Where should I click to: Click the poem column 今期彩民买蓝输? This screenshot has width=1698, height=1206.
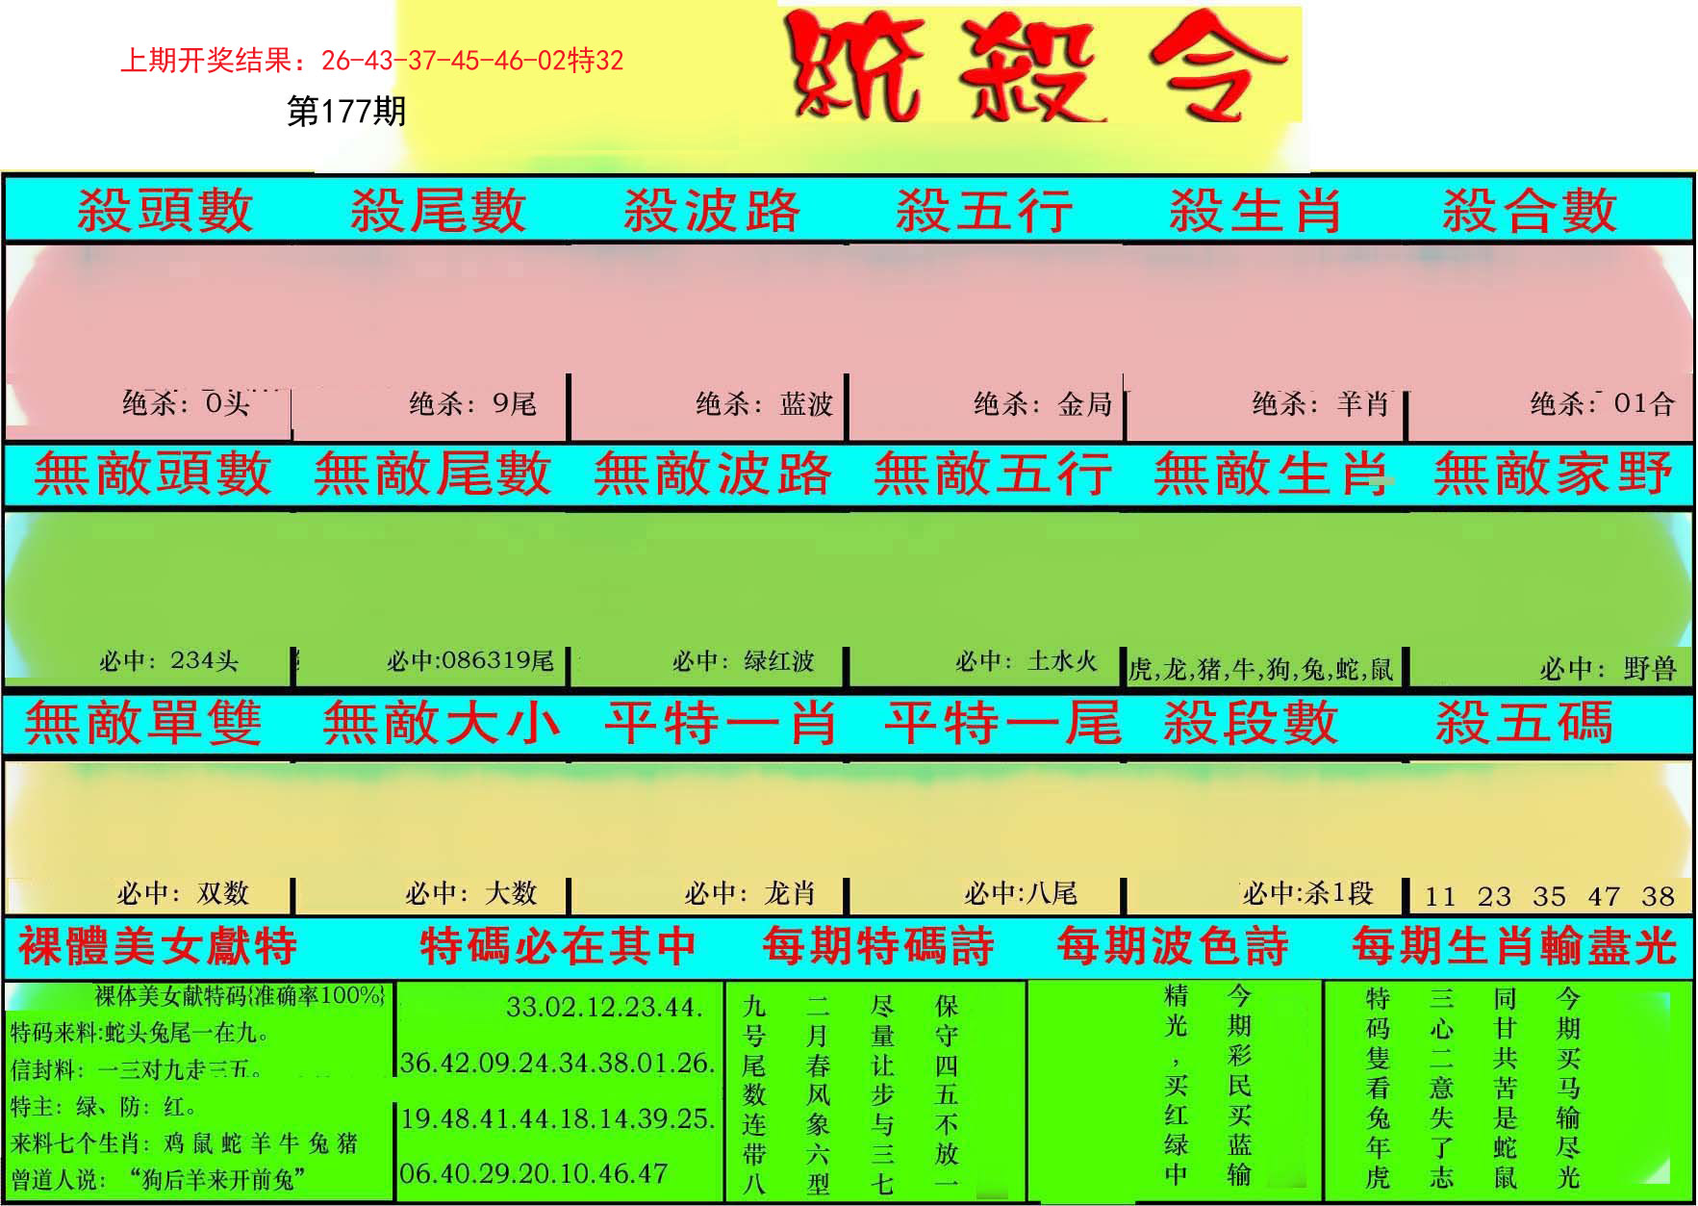(1239, 1085)
